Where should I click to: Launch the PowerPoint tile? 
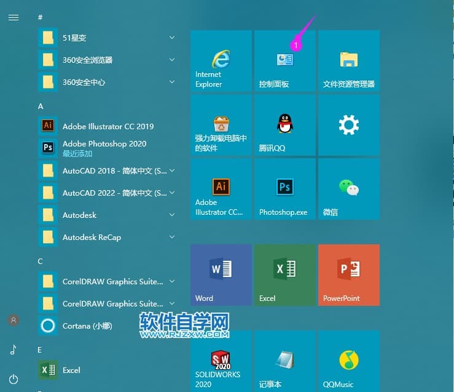point(348,274)
